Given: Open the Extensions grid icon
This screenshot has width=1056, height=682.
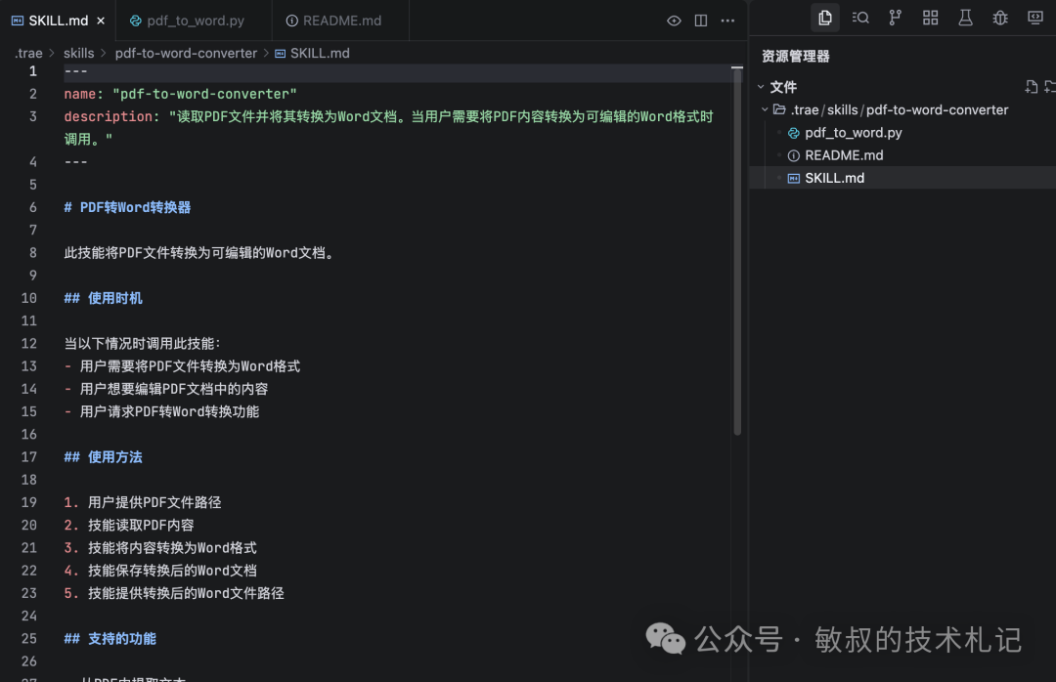Looking at the screenshot, I should 930,17.
